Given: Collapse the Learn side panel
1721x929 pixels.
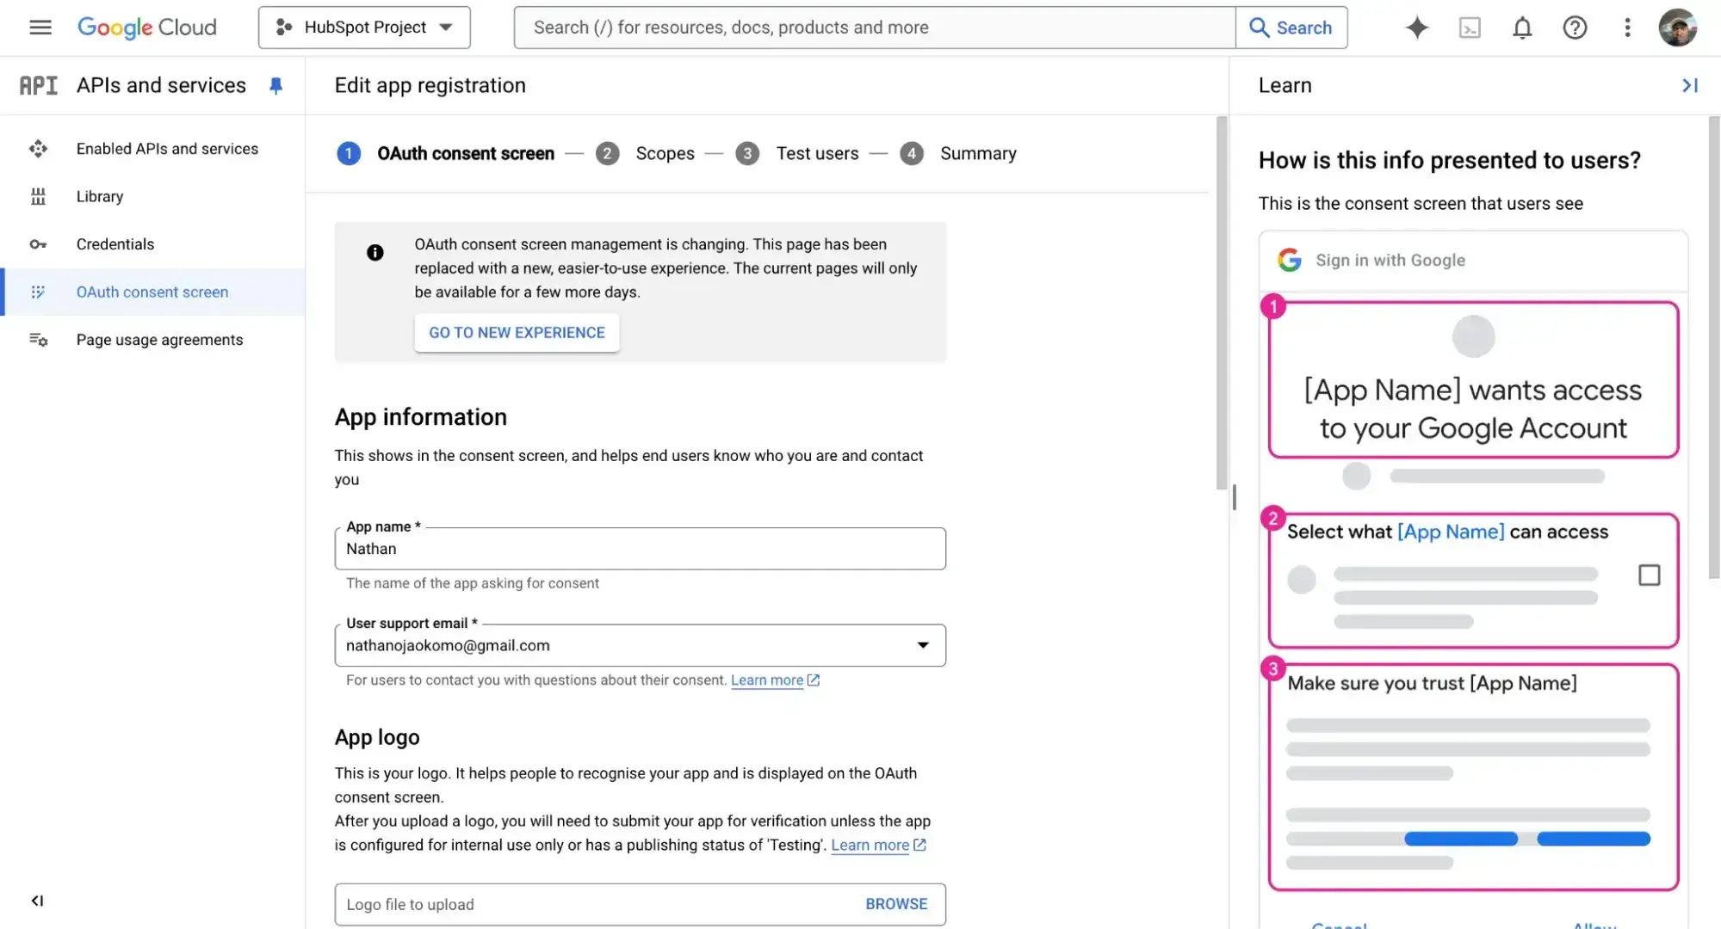Looking at the screenshot, I should 1689,85.
